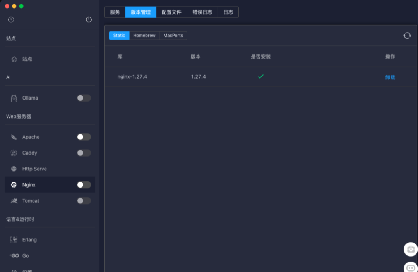Switch to the Homebrew source tab
Image resolution: width=418 pixels, height=272 pixels.
coord(144,36)
